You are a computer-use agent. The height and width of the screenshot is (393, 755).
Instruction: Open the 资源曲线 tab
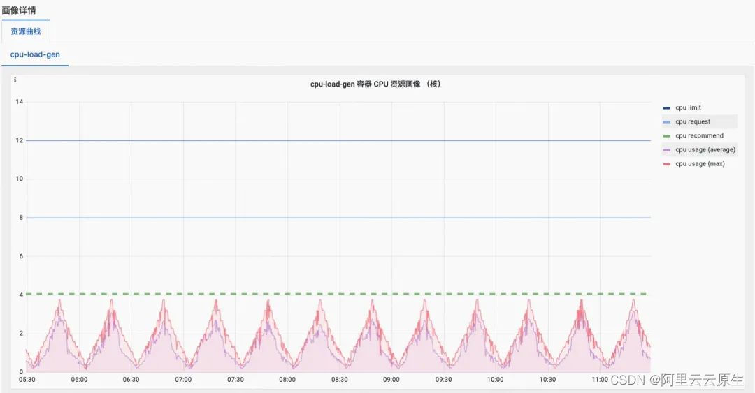click(x=26, y=31)
